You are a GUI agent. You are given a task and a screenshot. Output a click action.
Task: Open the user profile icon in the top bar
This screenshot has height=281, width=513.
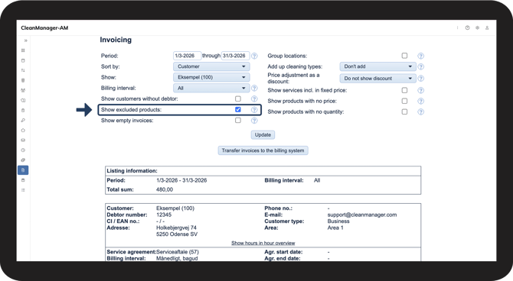pos(487,27)
